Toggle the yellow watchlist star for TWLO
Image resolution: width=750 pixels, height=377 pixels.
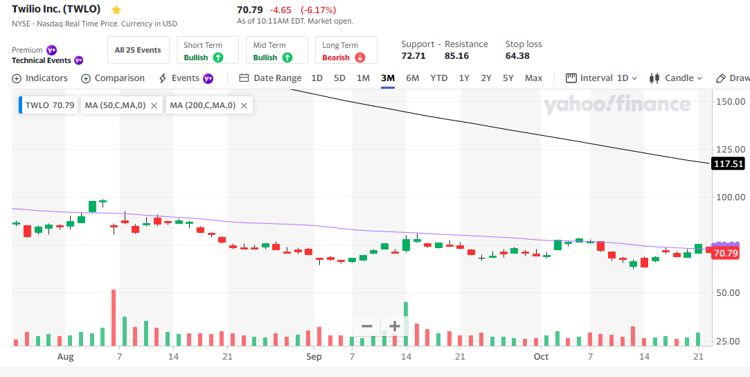(x=116, y=10)
